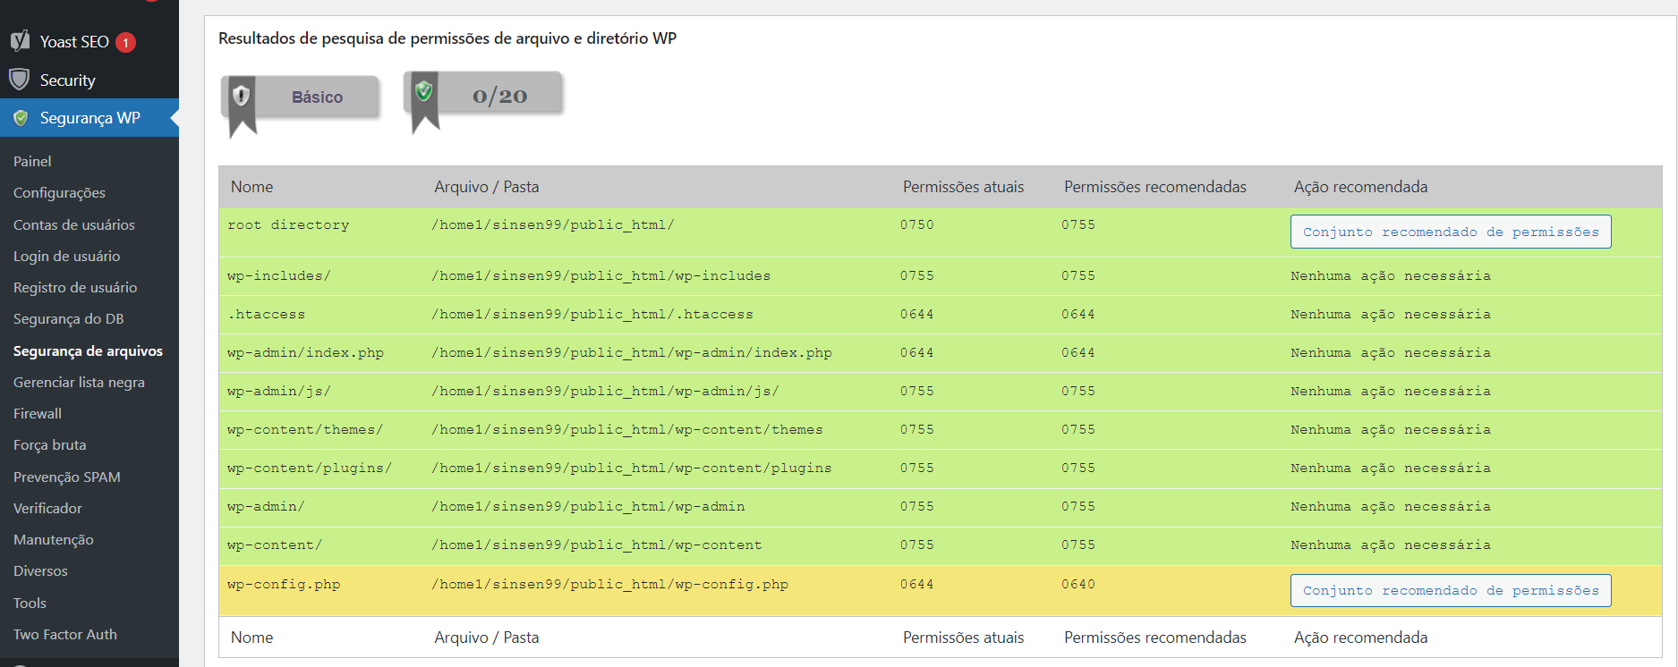Apply recommended permissions for wp-config.php
1678x667 pixels.
point(1451,590)
